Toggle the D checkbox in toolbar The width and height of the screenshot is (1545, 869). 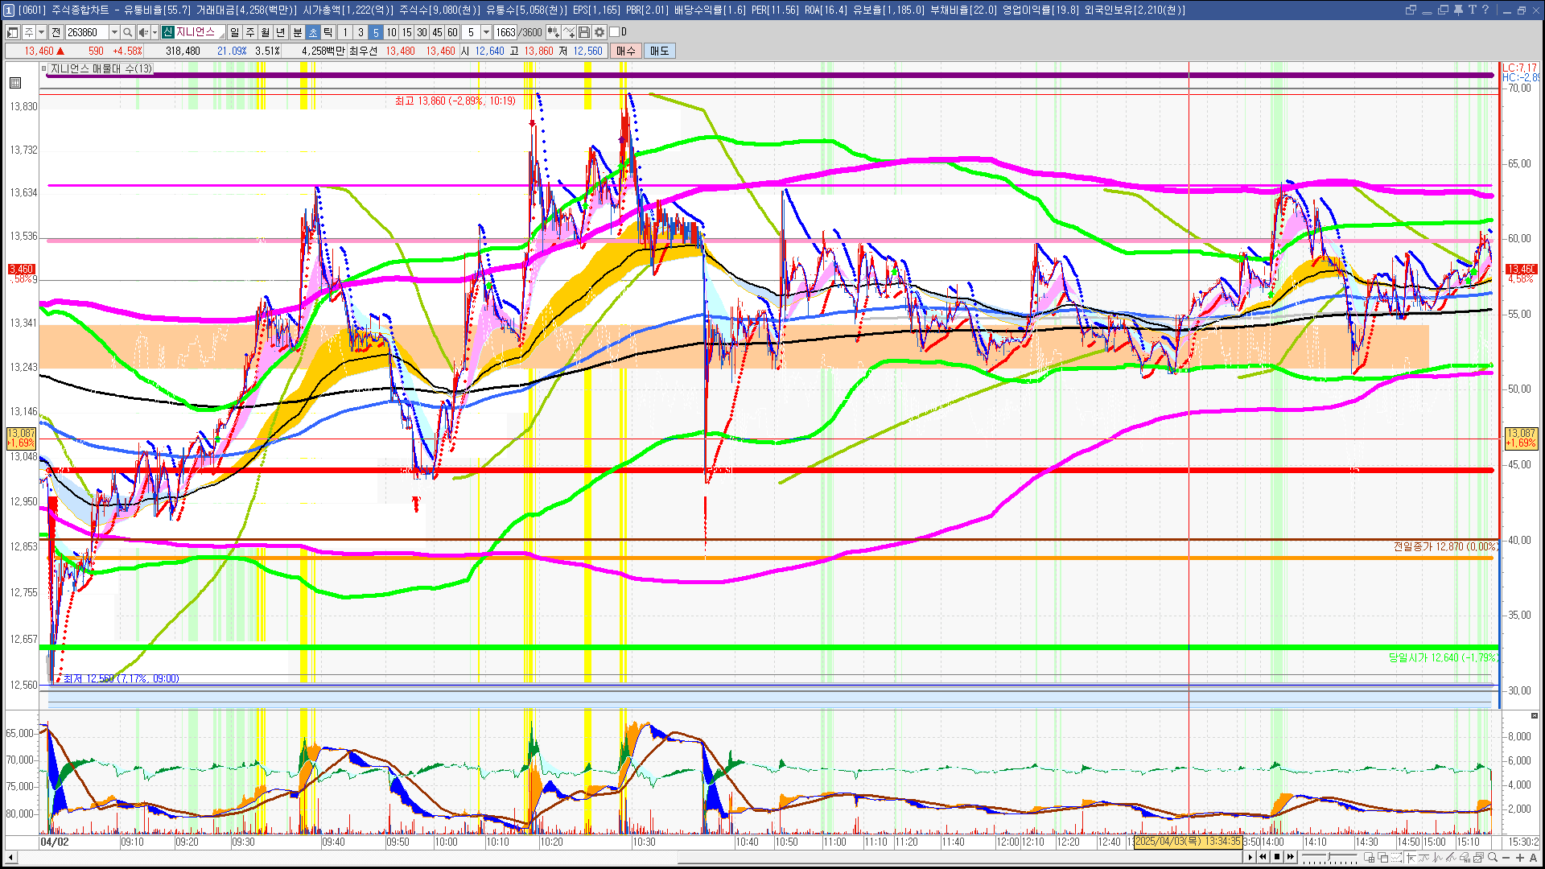pos(615,32)
